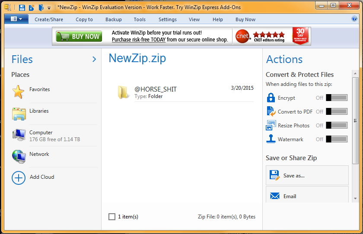The width and height of the screenshot is (363, 234).
Task: Expand the Files pane chevron arrow
Action: (94, 59)
